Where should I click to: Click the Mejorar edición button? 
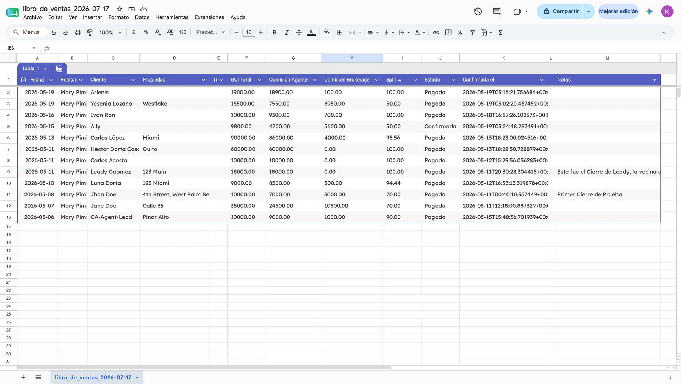618,11
